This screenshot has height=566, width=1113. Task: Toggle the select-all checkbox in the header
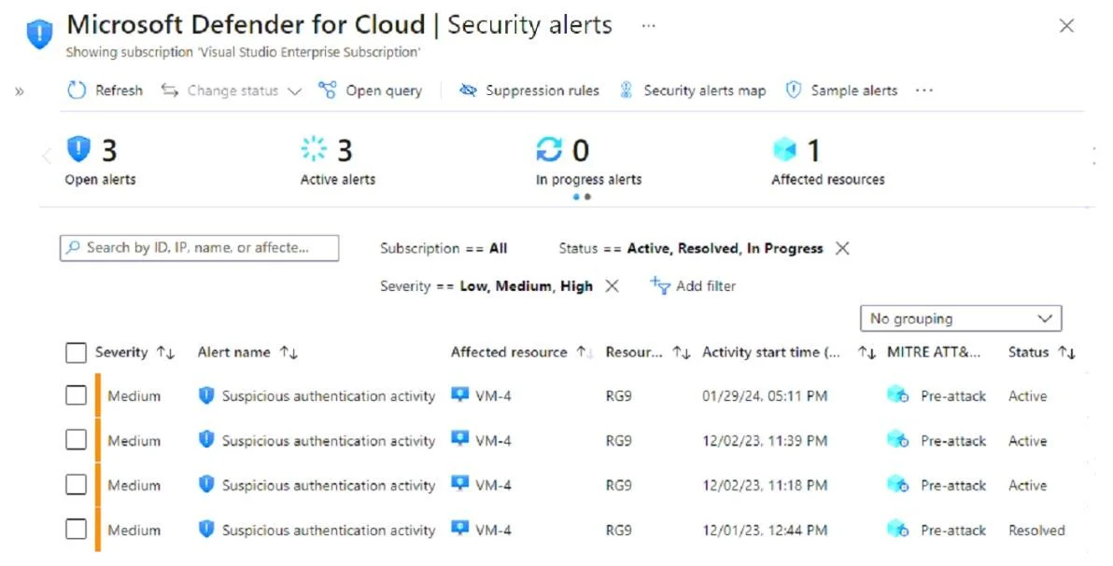76,352
